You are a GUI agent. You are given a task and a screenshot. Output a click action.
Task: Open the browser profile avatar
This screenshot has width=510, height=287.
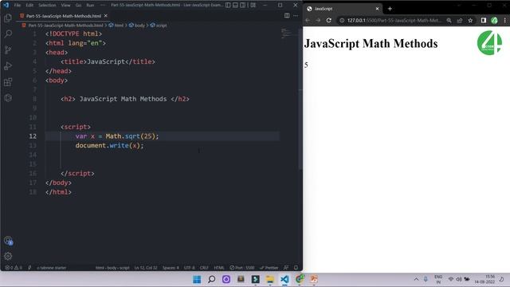[x=494, y=20]
